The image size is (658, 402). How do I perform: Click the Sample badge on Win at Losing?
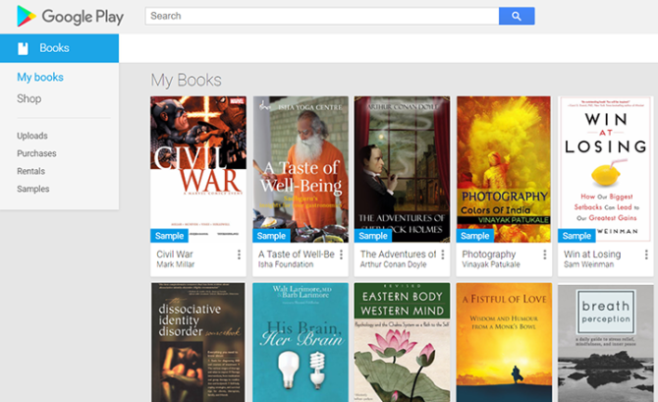coord(576,236)
